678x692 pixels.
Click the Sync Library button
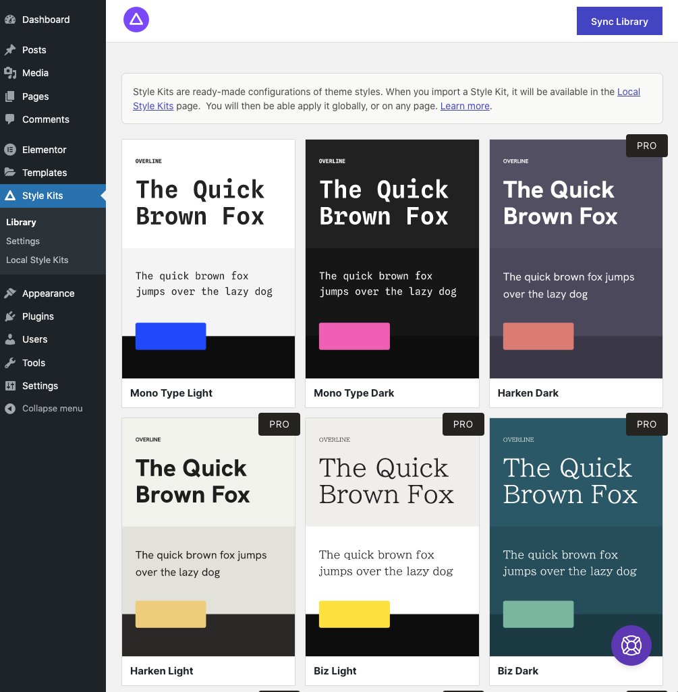click(x=619, y=21)
